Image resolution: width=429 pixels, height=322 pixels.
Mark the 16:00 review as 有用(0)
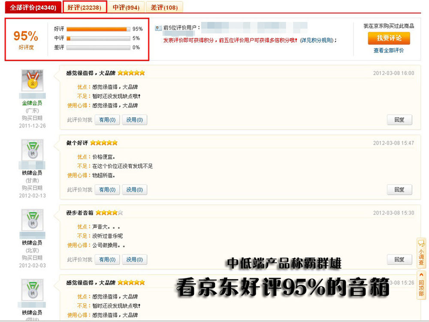pos(107,120)
